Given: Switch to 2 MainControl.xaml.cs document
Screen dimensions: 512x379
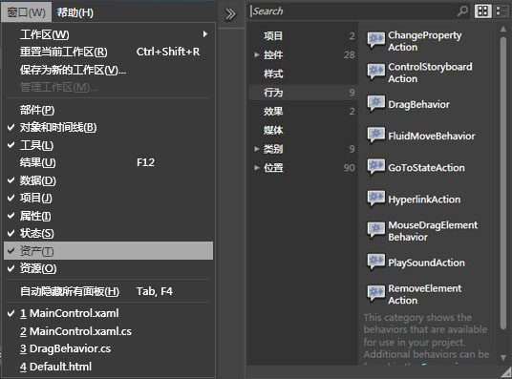Looking at the screenshot, I should (x=108, y=331).
